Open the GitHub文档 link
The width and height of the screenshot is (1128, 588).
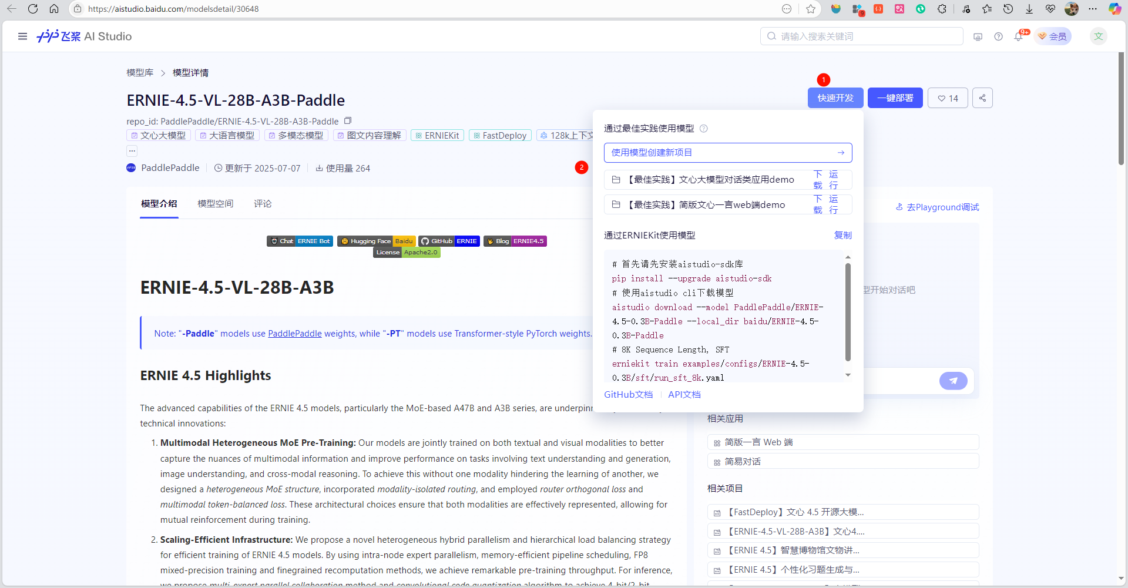(x=628, y=395)
